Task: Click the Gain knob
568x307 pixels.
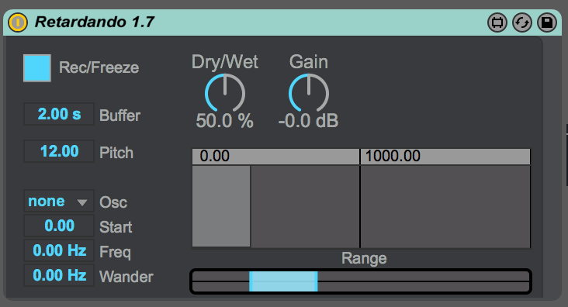Action: [309, 93]
